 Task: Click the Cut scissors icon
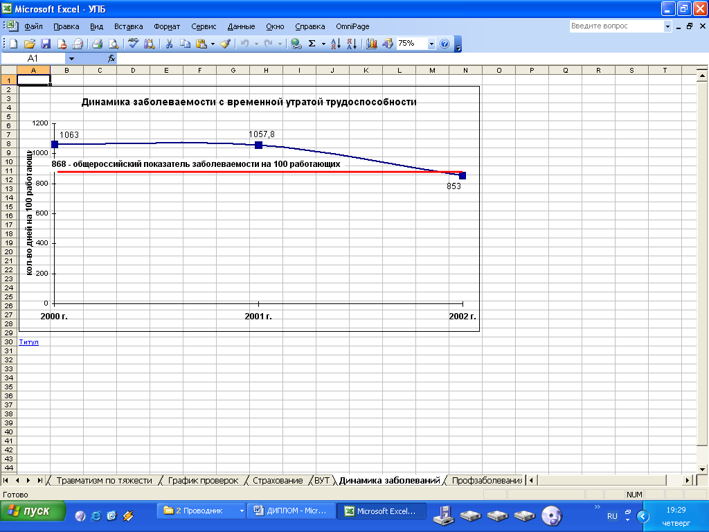168,44
